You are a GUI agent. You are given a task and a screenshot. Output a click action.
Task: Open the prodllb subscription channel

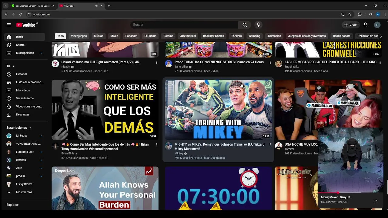click(x=24, y=176)
